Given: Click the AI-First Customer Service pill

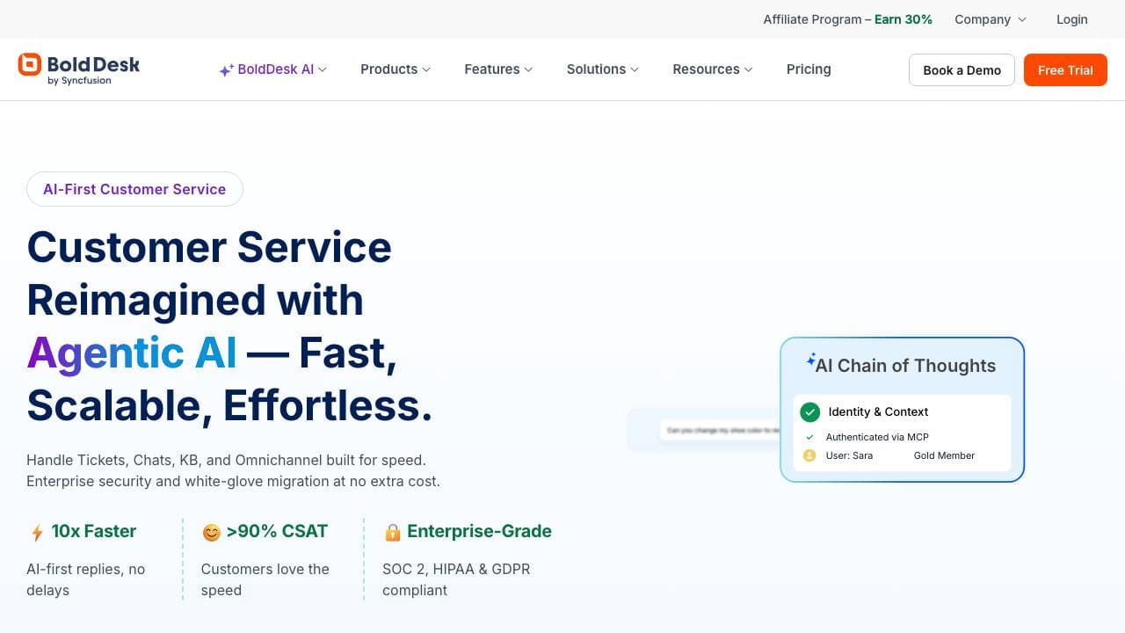Looking at the screenshot, I should click(x=134, y=188).
